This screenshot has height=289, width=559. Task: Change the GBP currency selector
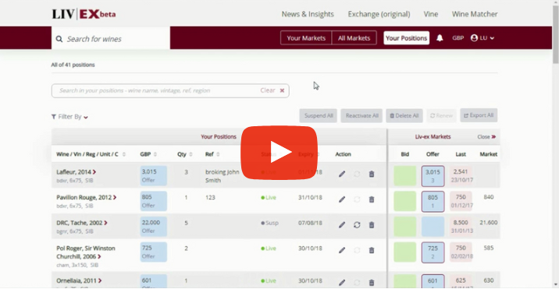pyautogui.click(x=458, y=38)
